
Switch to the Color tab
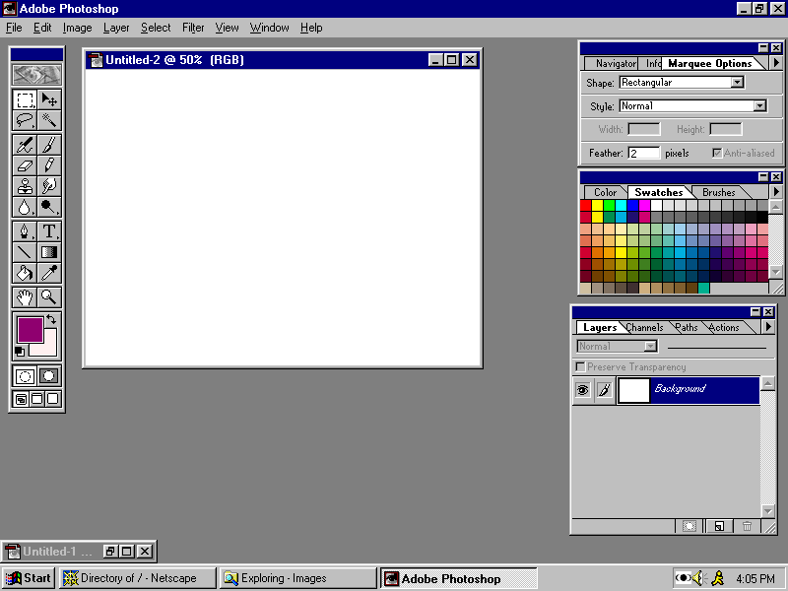coord(605,192)
